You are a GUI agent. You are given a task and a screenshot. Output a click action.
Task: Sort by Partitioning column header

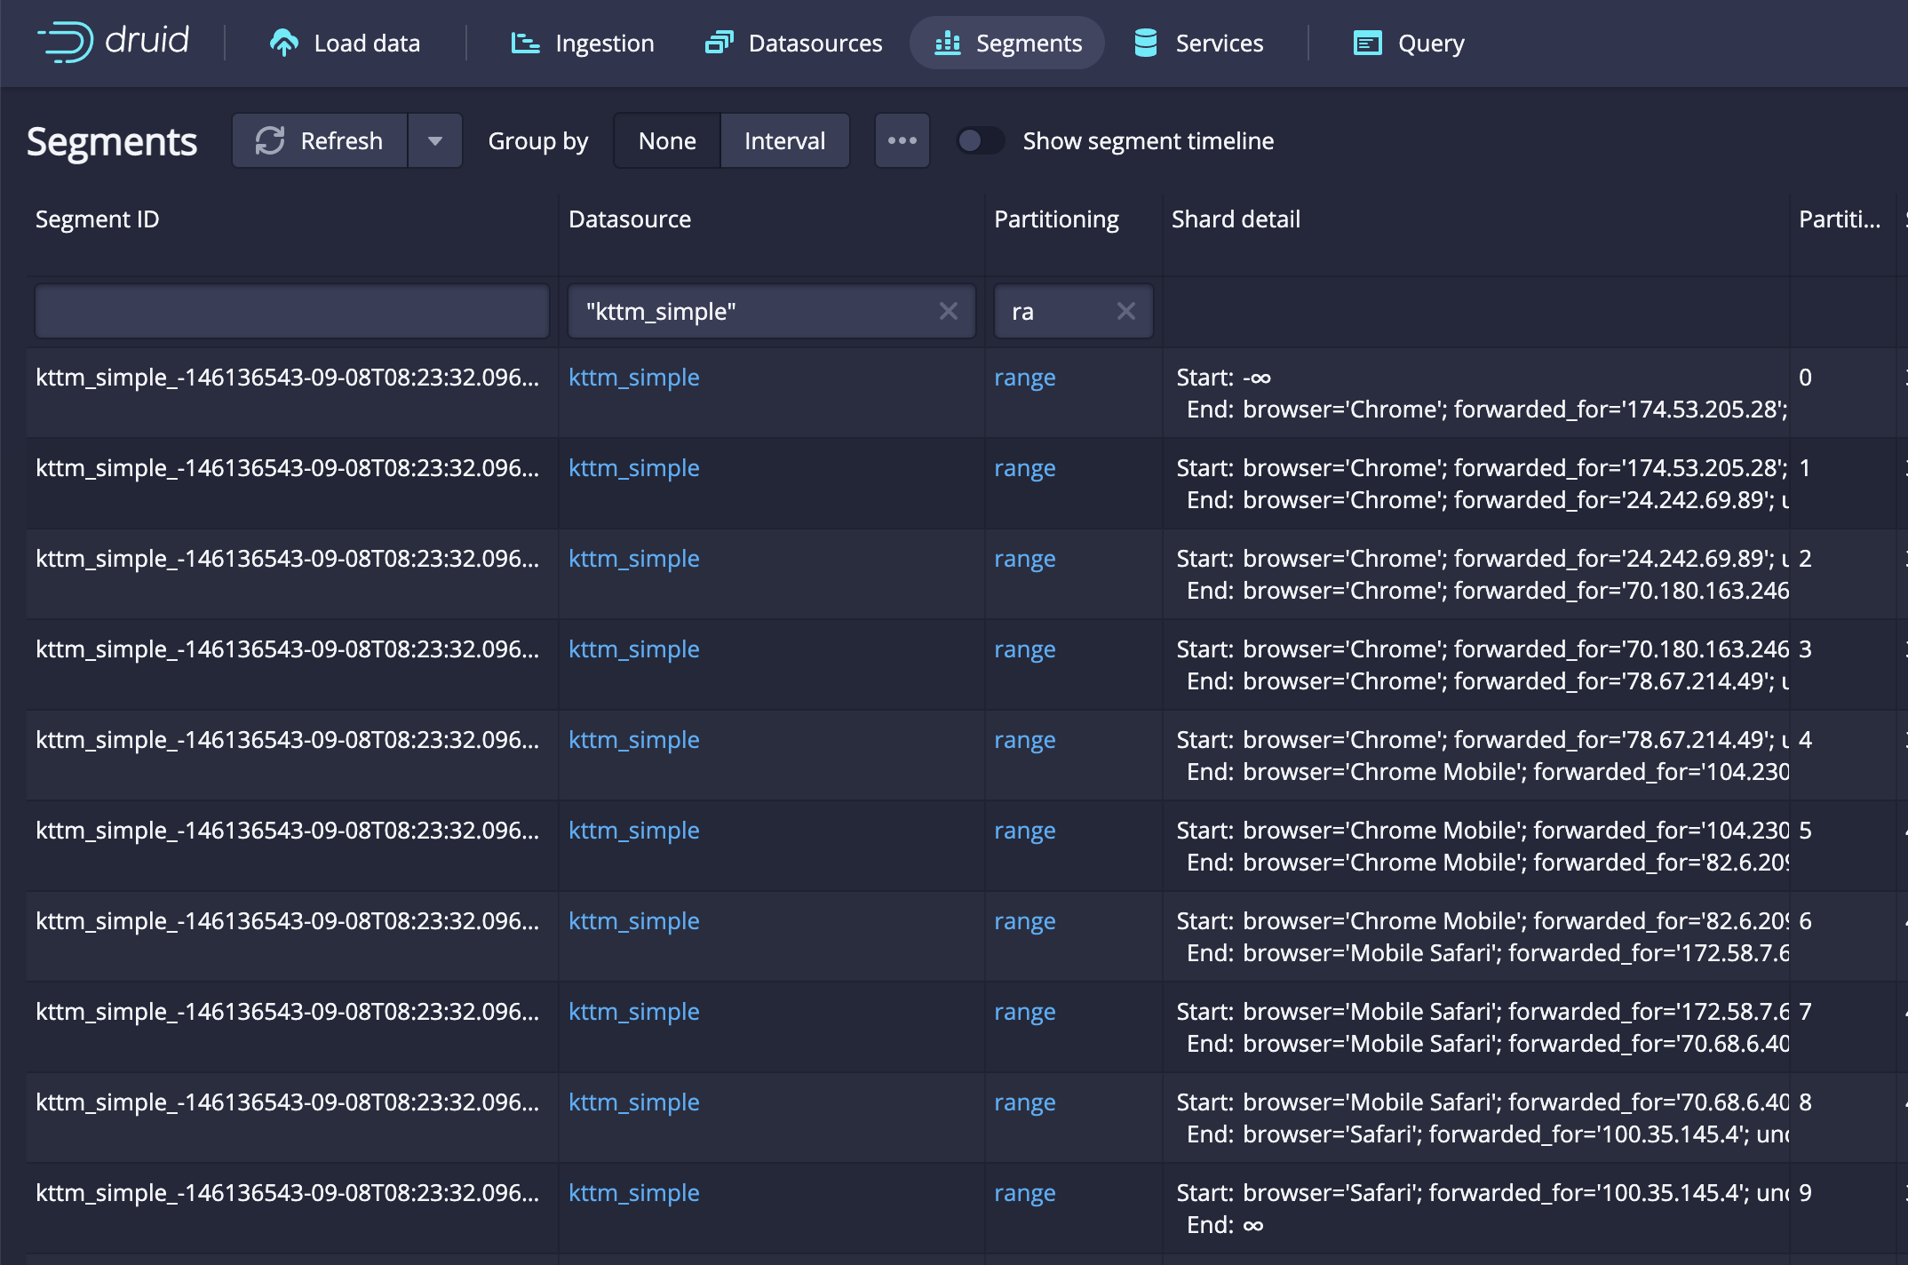point(1056,219)
